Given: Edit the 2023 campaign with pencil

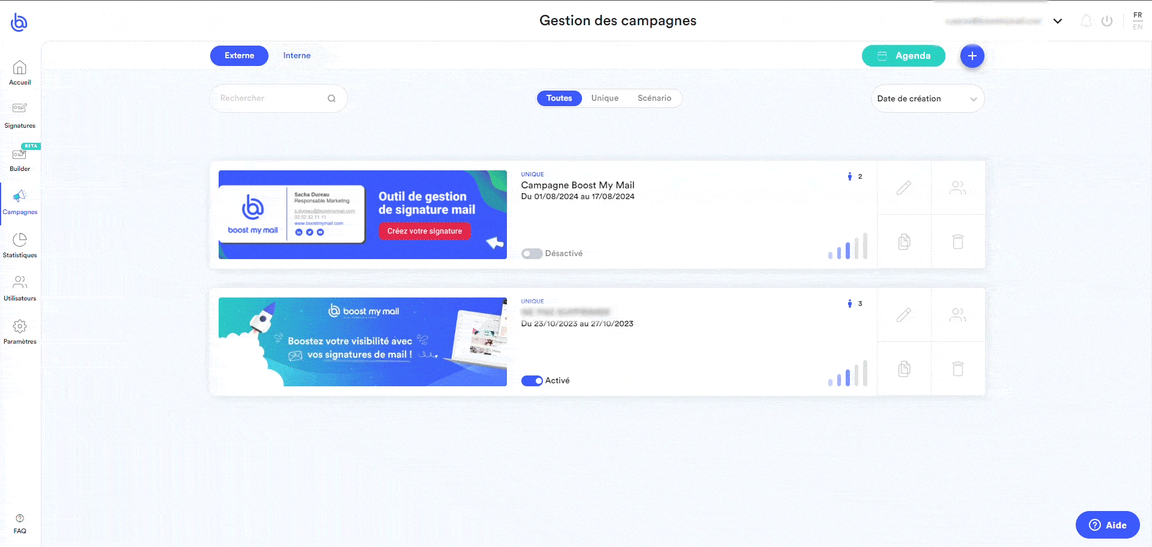Looking at the screenshot, I should [x=904, y=315].
